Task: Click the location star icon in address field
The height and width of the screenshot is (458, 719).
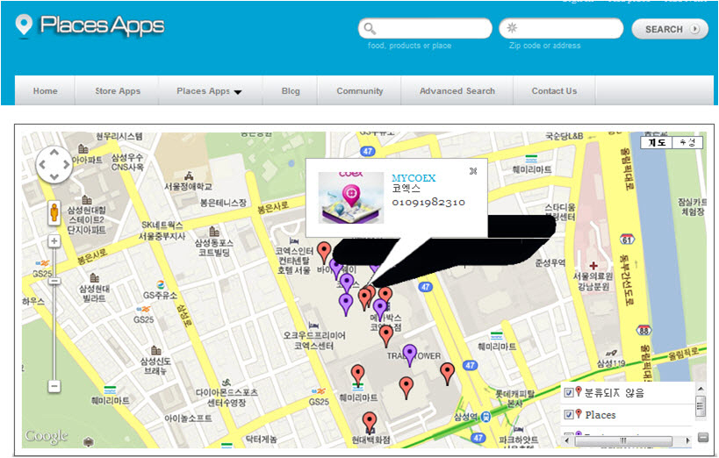Action: [x=512, y=28]
